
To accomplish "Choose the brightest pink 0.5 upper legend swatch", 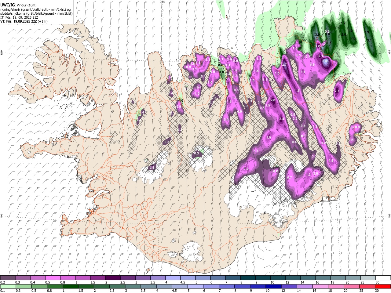I will pyautogui.click(x=53, y=278).
